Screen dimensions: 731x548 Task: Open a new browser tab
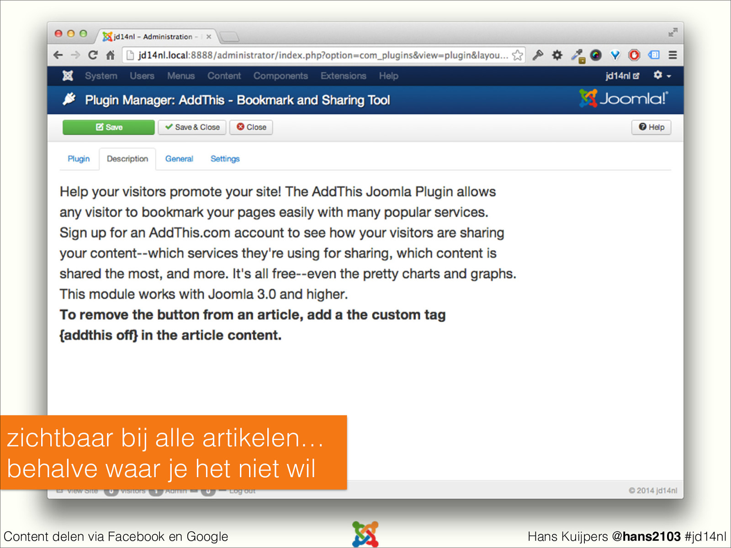229,37
